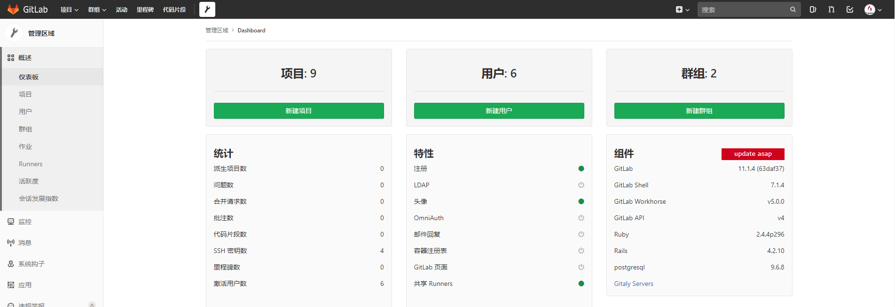Click the 问题数 statistics label
Viewport: 895px width, 307px height.
pos(224,185)
